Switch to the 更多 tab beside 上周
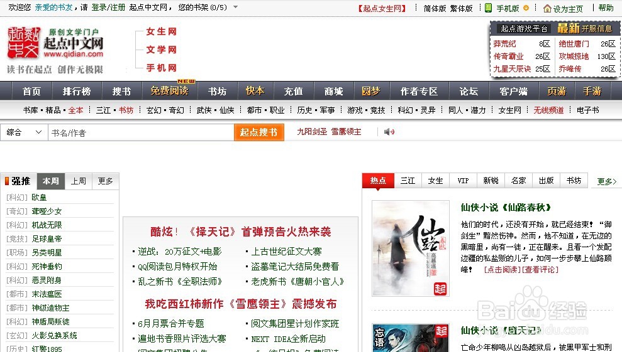 click(x=106, y=181)
